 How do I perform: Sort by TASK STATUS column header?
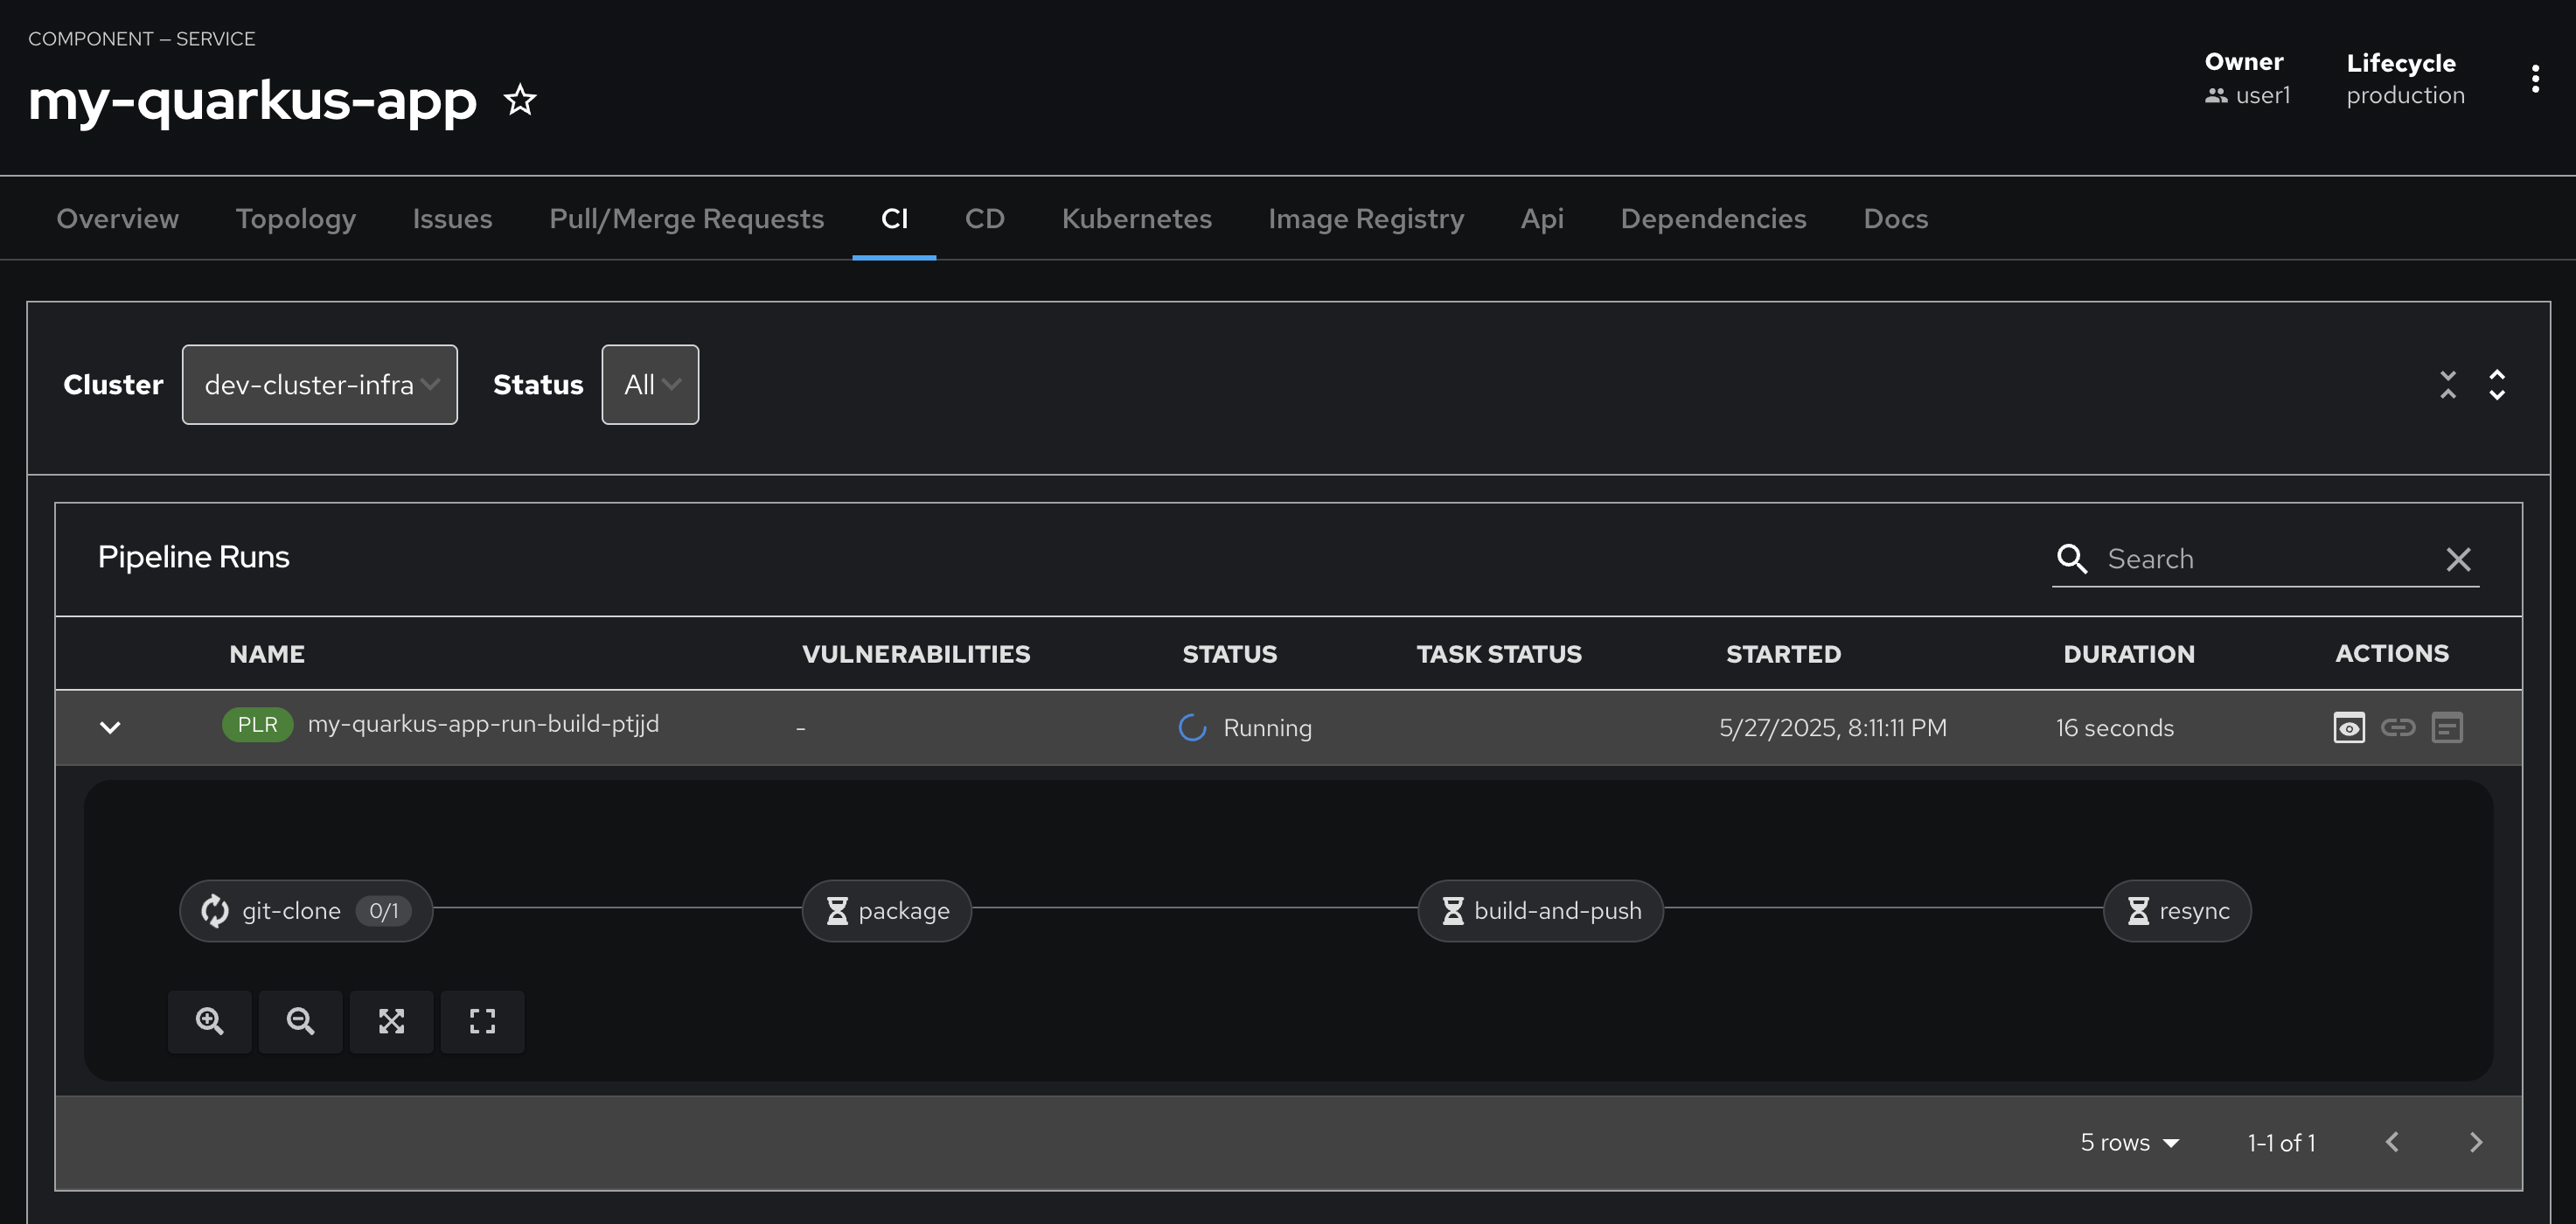click(x=1498, y=654)
